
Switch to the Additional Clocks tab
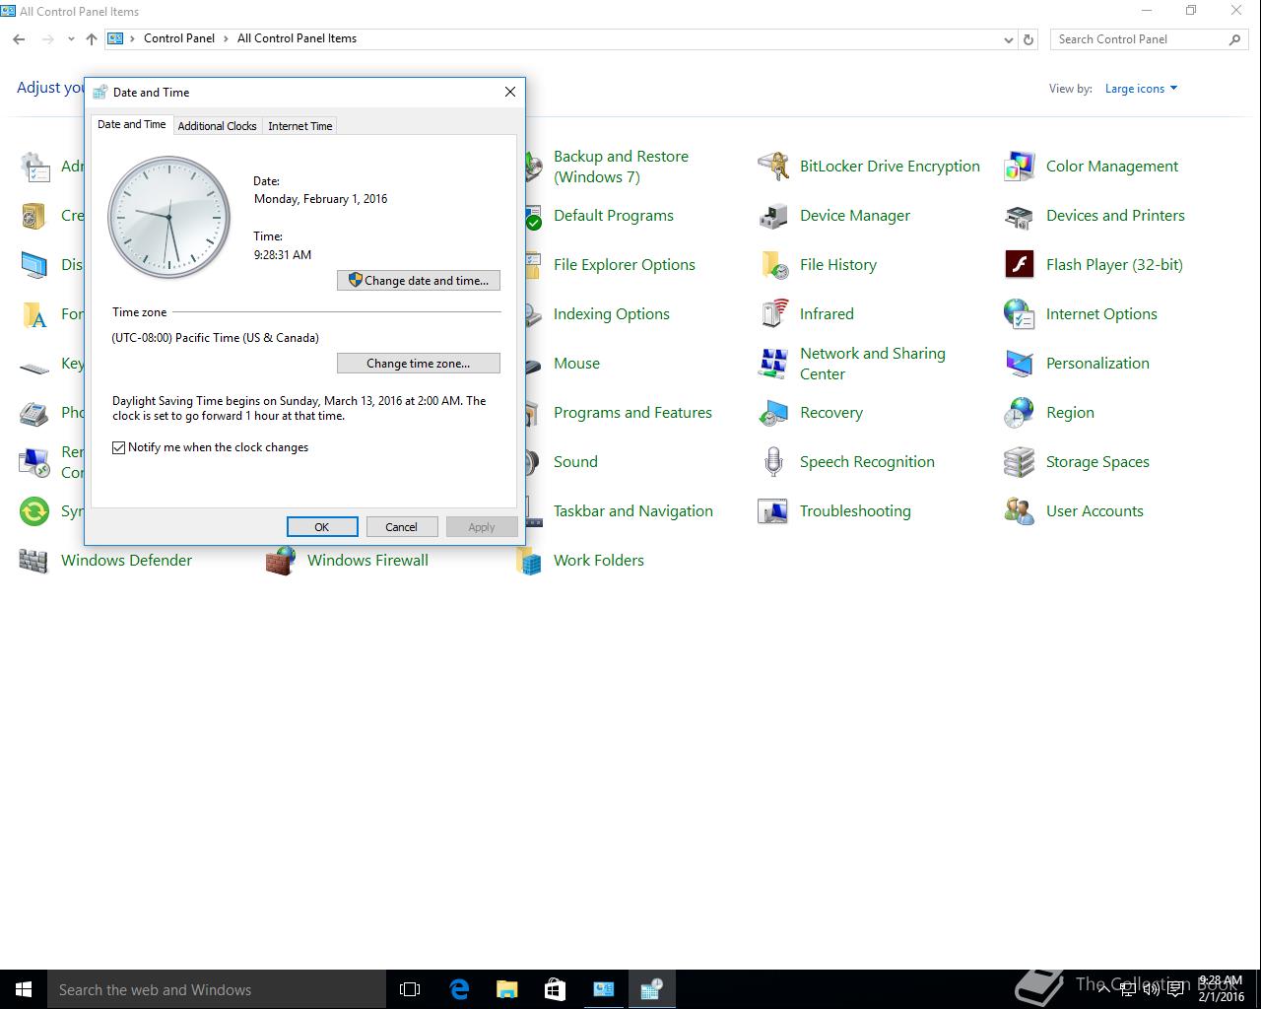(x=217, y=126)
